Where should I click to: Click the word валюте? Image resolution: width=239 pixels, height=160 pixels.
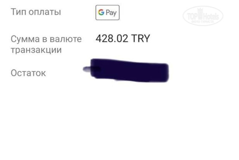coord(66,39)
